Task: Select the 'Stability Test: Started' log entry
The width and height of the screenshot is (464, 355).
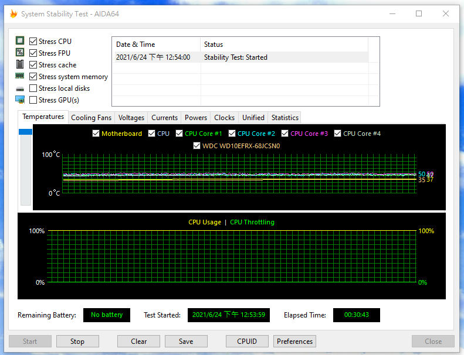Action: [236, 57]
